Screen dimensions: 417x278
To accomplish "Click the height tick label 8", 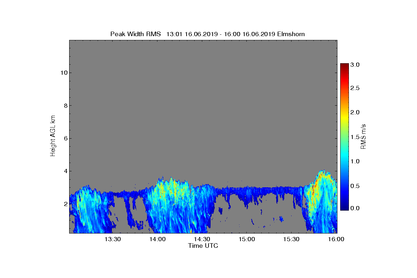I will click(65, 105).
